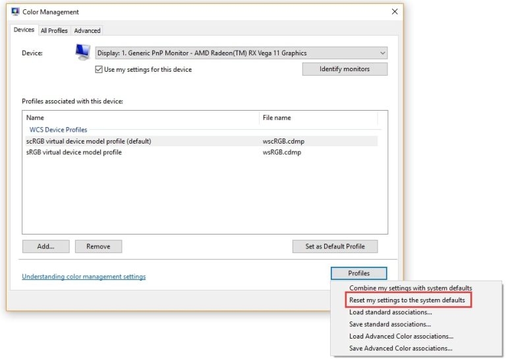Open the Advanced tab

[87, 31]
